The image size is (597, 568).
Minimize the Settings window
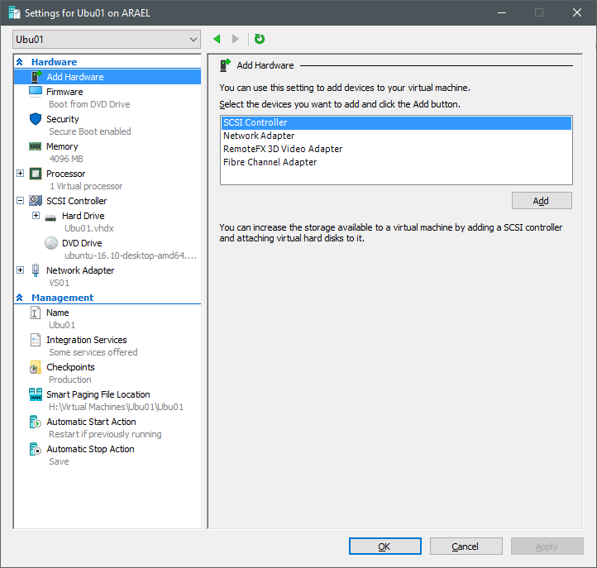502,12
